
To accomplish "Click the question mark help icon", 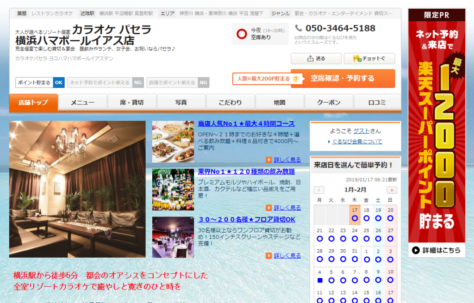I will 295,79.
